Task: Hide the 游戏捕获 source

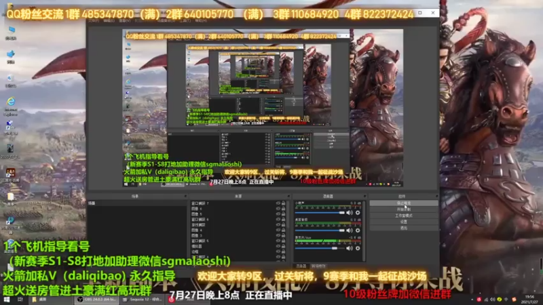Action: click(278, 224)
